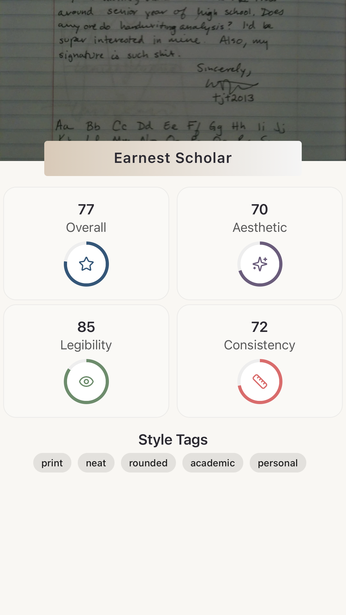346x615 pixels.
Task: Tap the Overall score number 77
Action: coord(86,209)
